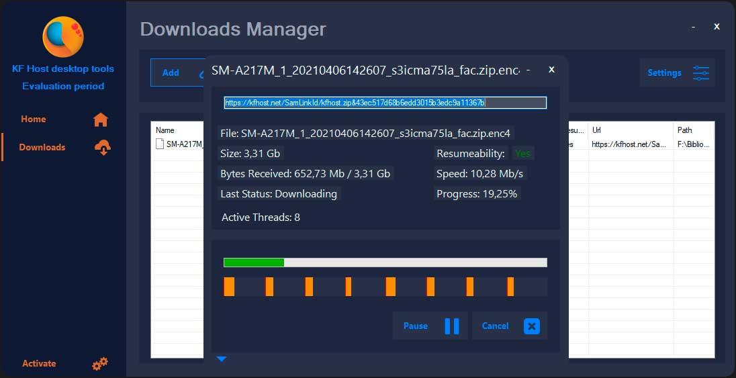The height and width of the screenshot is (378, 736).
Task: Click the https://kfhost.net/Sa... Url cell
Action: (629, 144)
